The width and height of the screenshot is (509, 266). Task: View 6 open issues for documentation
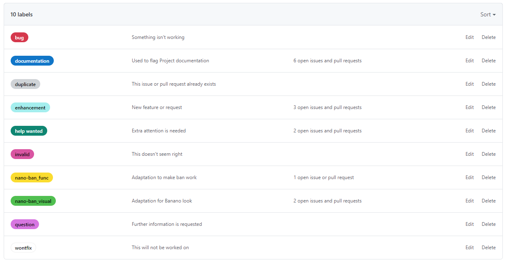[x=327, y=61]
